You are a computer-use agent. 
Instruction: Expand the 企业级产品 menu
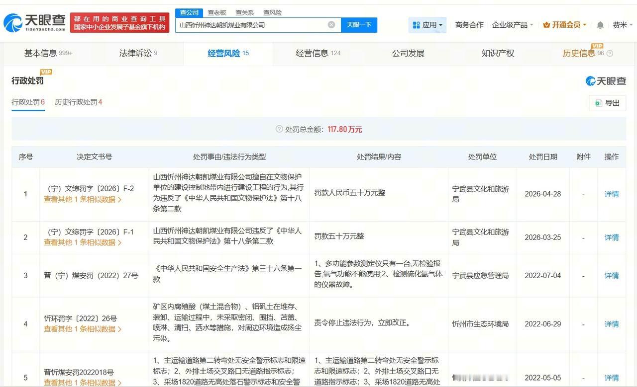click(x=512, y=25)
